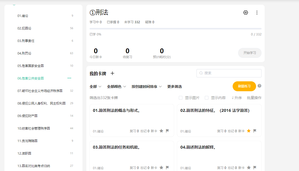Focus the 搜索 search field
The height and width of the screenshot is (171, 299).
(x=229, y=73)
